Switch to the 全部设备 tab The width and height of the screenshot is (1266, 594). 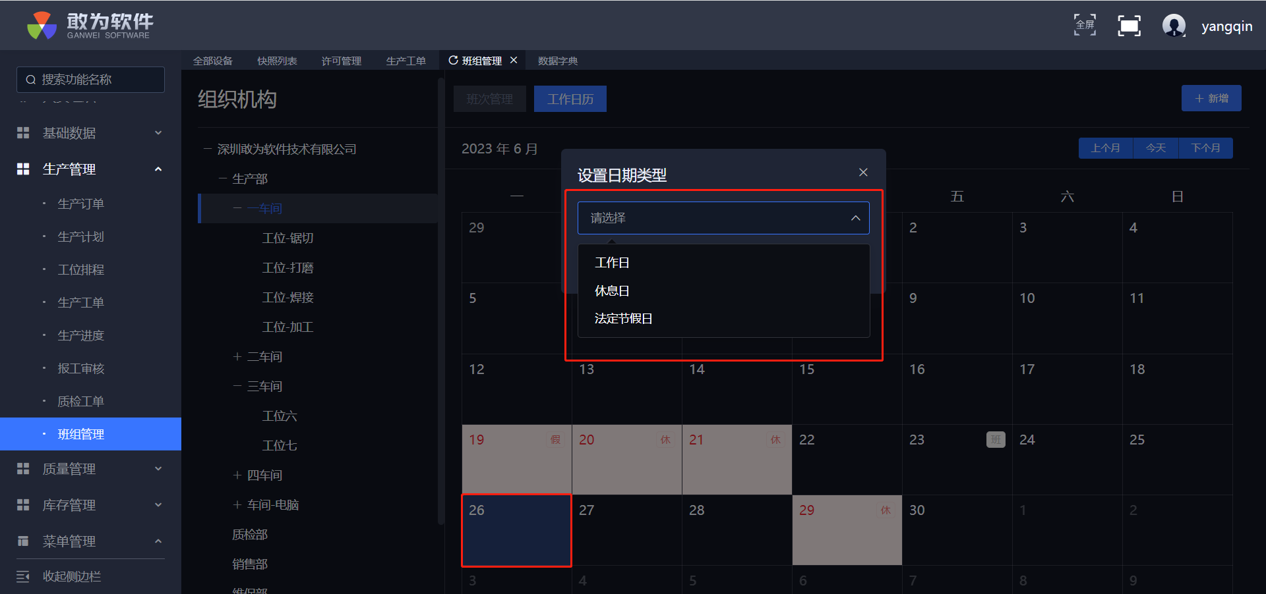tap(213, 61)
